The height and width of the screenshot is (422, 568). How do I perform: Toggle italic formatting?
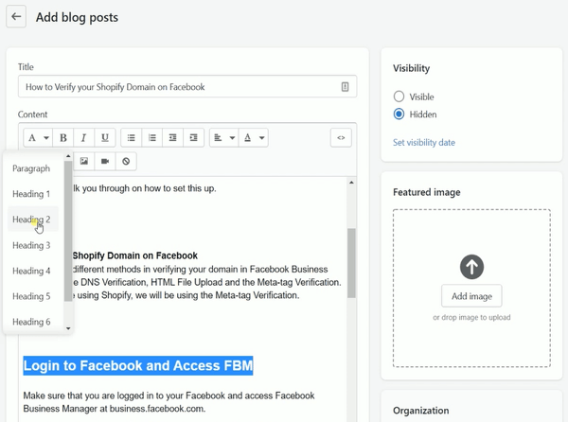click(x=83, y=138)
